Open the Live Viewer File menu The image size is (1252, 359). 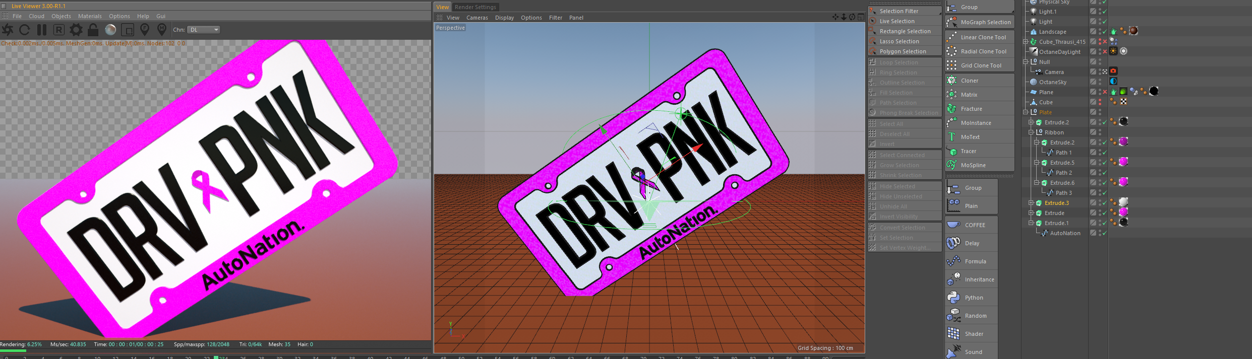17,16
